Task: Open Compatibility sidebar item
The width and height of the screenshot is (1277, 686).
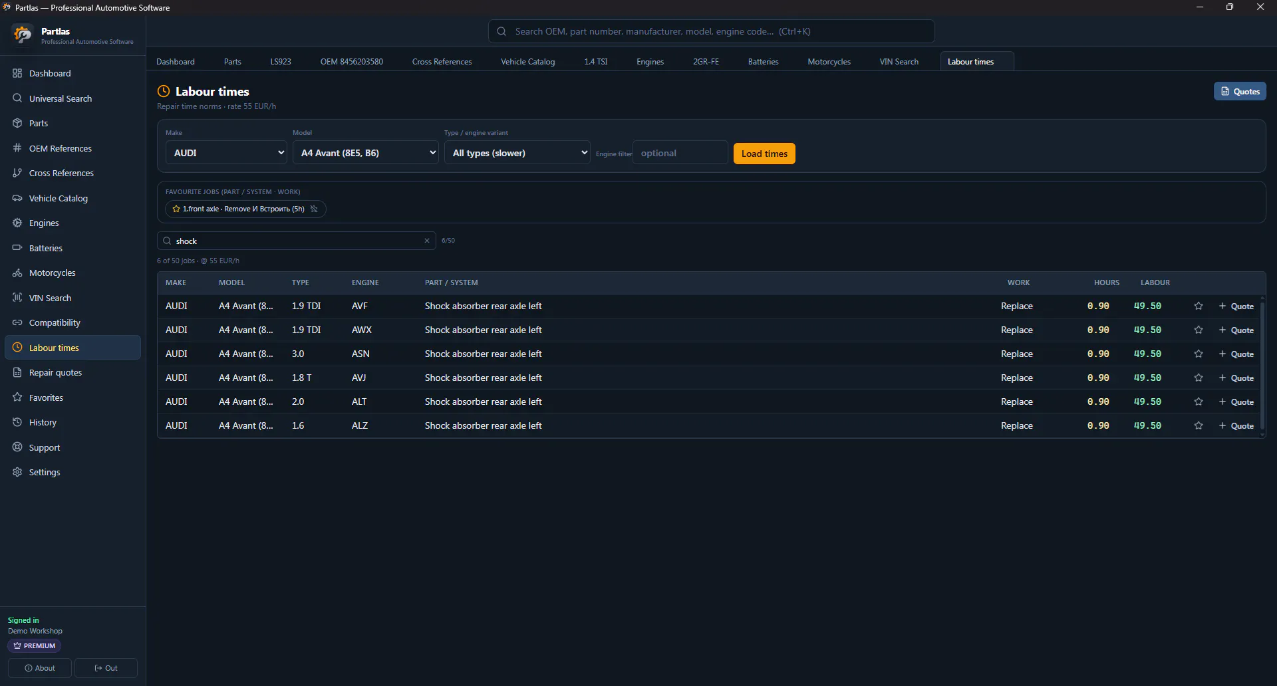Action: click(72, 322)
